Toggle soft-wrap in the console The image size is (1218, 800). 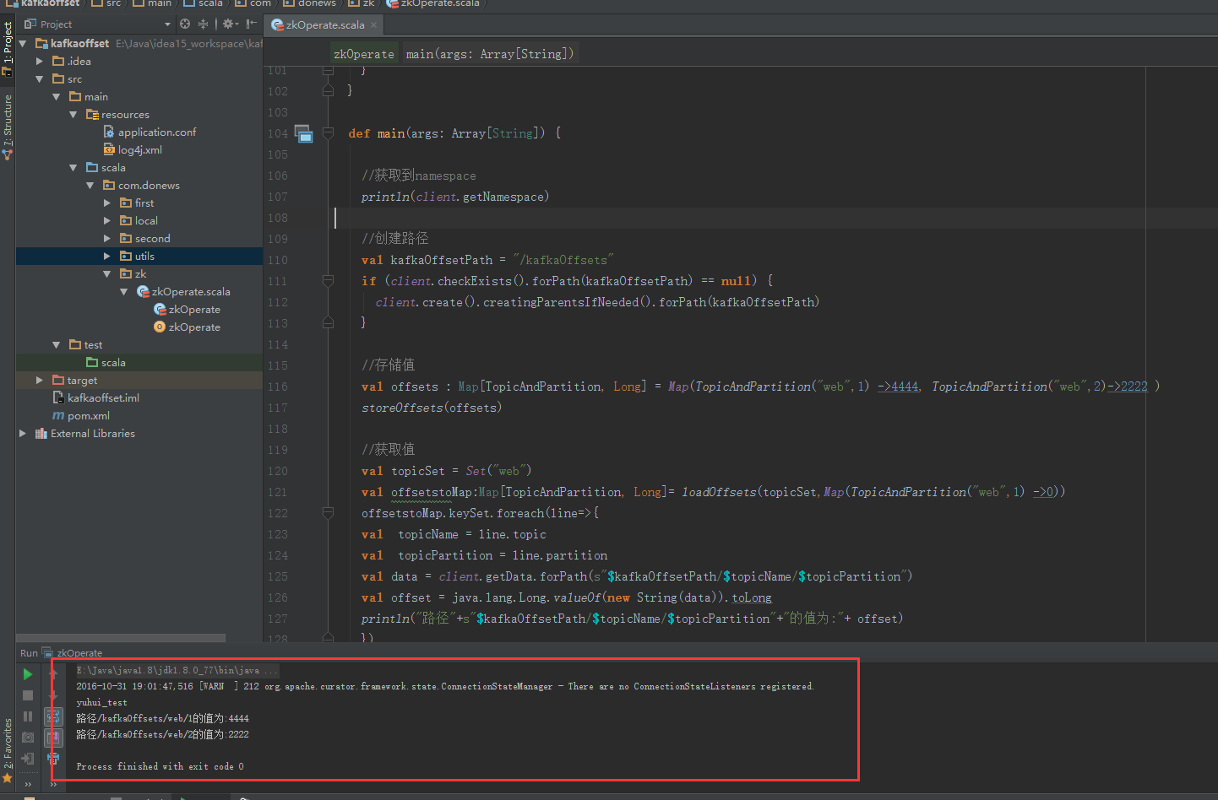pos(53,716)
